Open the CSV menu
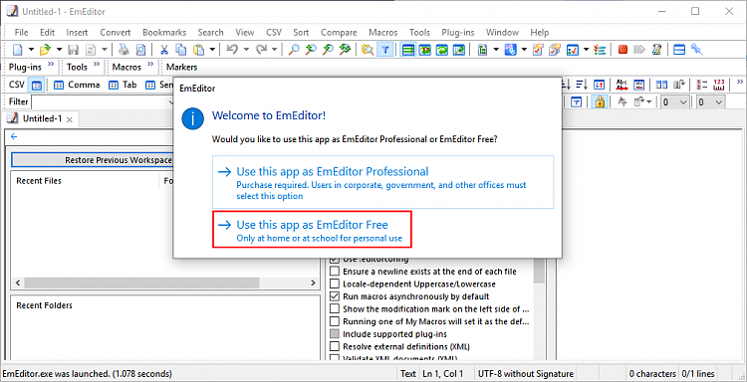 click(x=274, y=33)
